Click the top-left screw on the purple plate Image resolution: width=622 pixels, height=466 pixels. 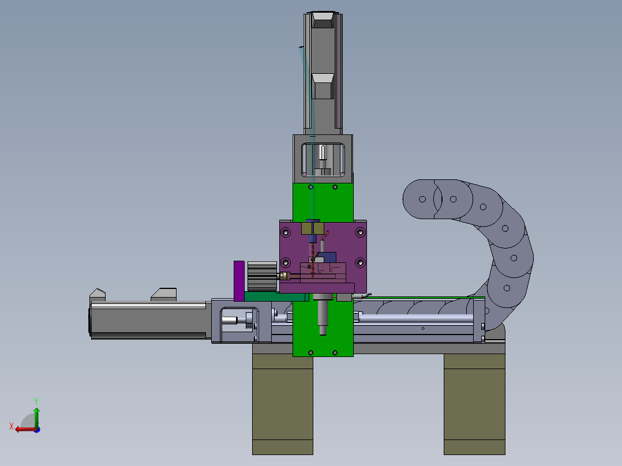pyautogui.click(x=285, y=232)
